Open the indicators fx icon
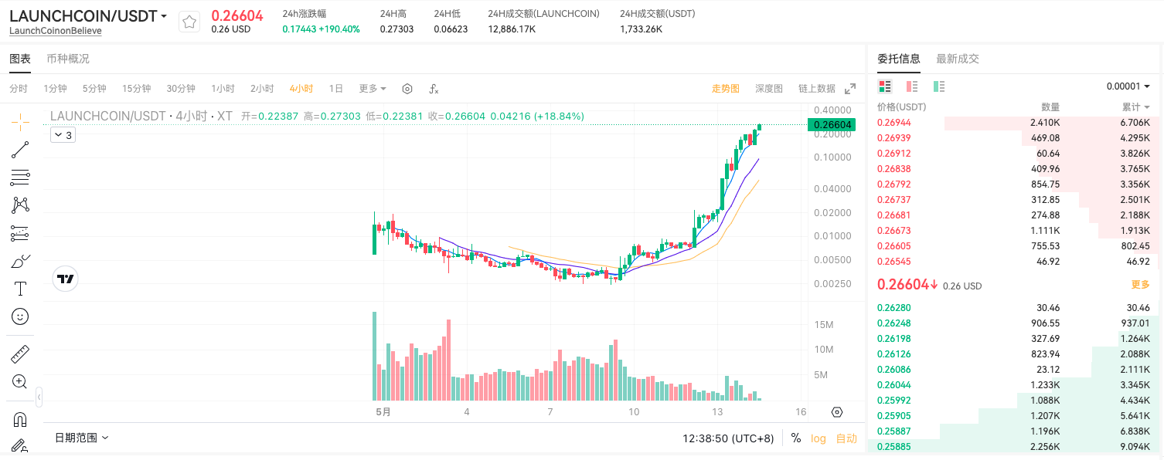The height and width of the screenshot is (460, 1164). tap(434, 89)
